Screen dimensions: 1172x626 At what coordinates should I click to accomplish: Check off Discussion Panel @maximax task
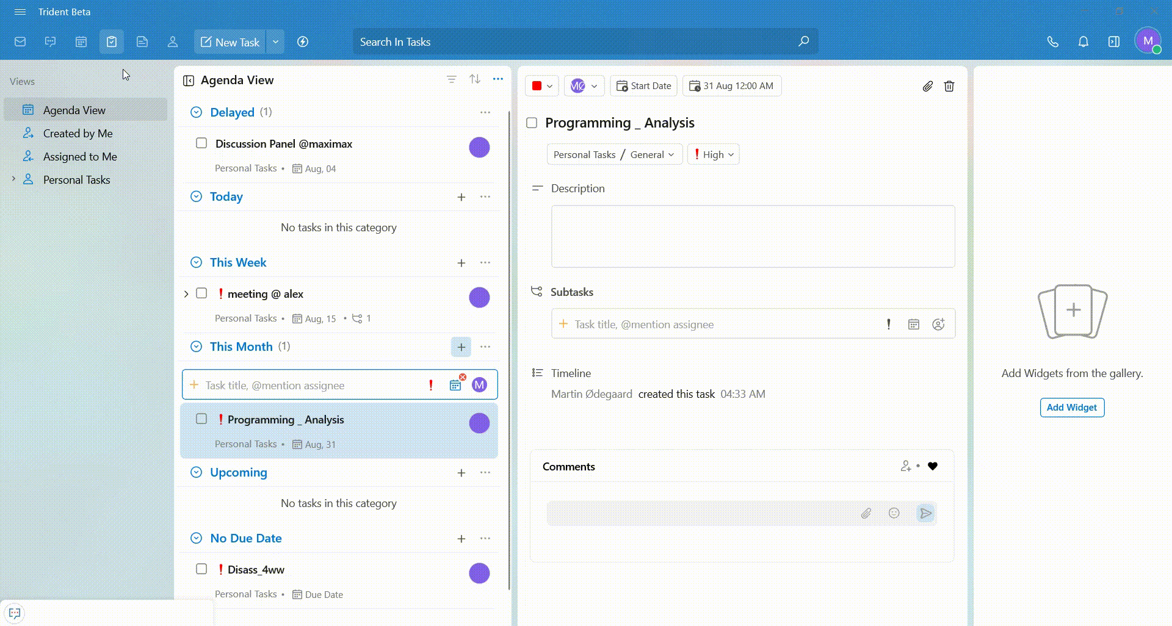201,143
